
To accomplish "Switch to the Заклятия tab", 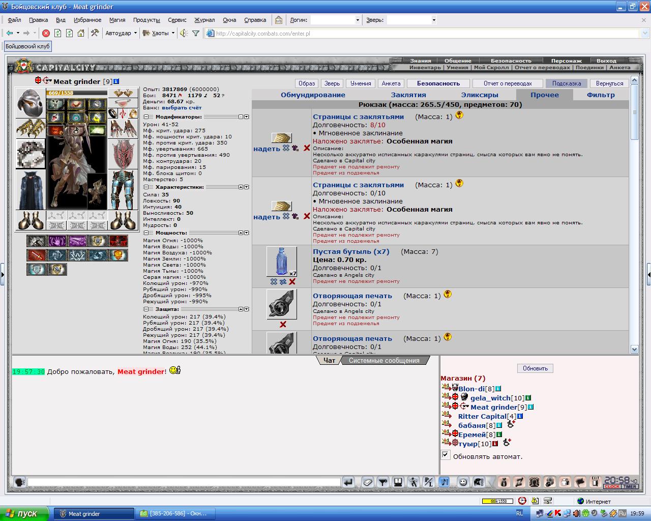I will 408,95.
